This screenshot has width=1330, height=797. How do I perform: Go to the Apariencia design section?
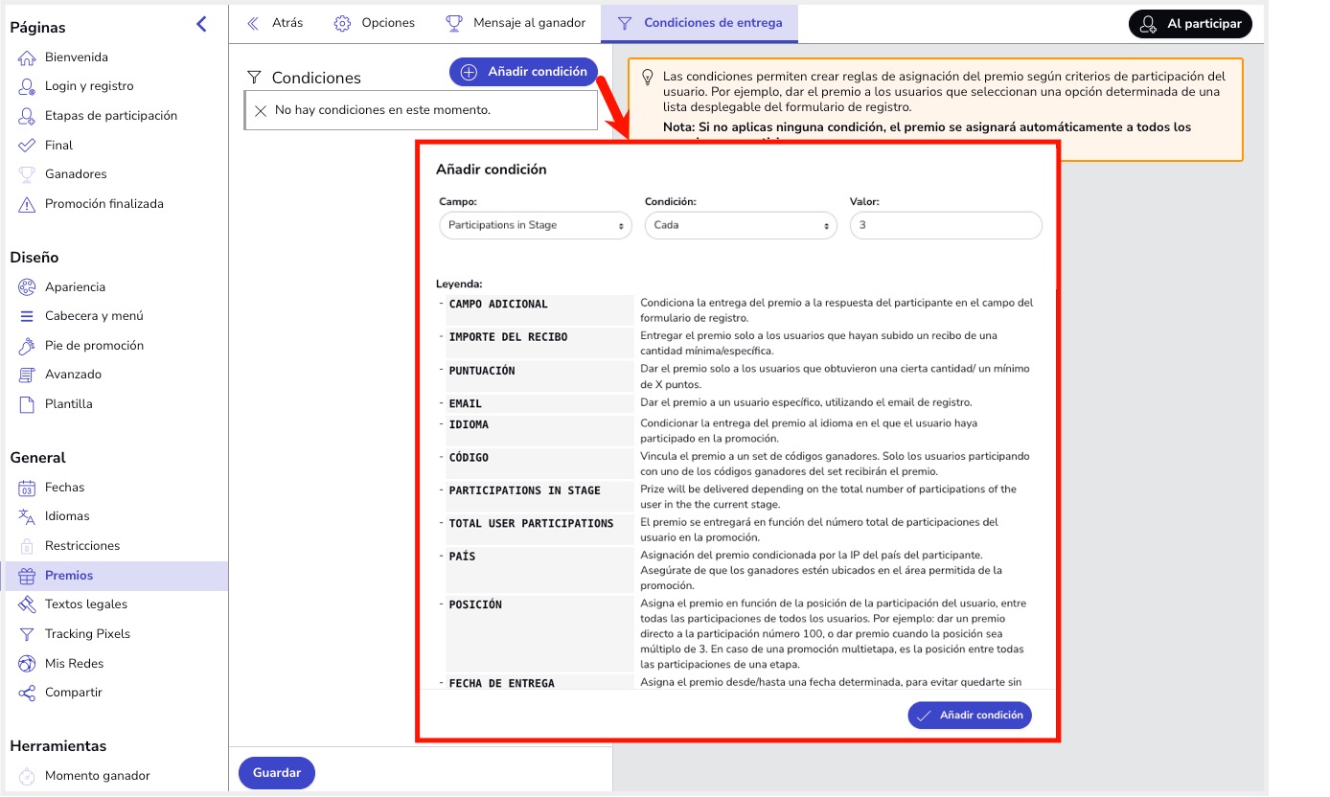pos(75,287)
